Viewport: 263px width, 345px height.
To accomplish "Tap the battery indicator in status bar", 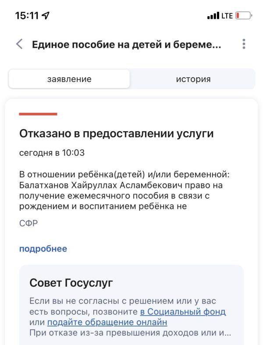I will (x=244, y=16).
